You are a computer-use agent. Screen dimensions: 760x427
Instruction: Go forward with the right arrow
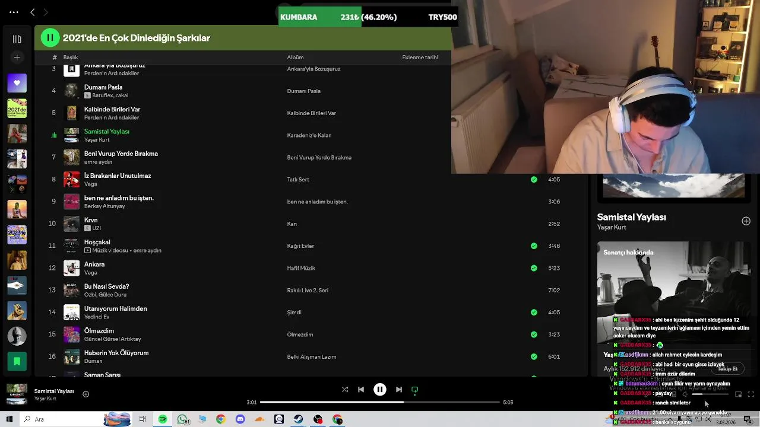(x=46, y=12)
